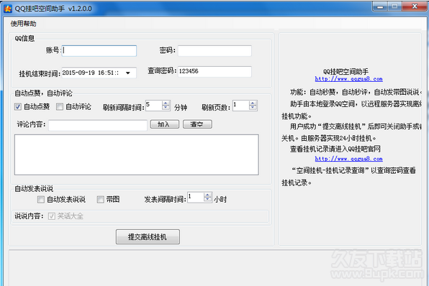Focus the 账号 input field
This screenshot has width=429, height=286.
pos(99,51)
